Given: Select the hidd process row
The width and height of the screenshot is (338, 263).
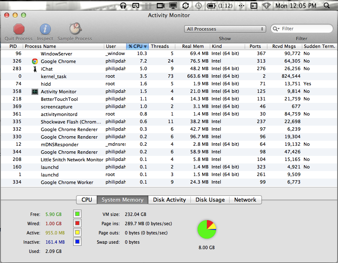Looking at the screenshot, I should (169, 84).
